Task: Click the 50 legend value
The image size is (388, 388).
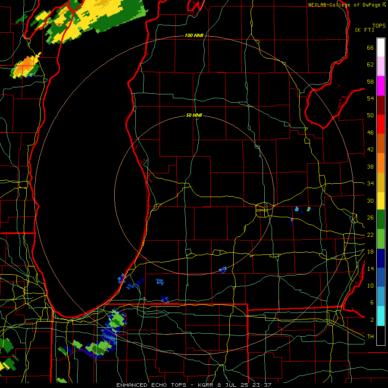Action: click(x=370, y=116)
